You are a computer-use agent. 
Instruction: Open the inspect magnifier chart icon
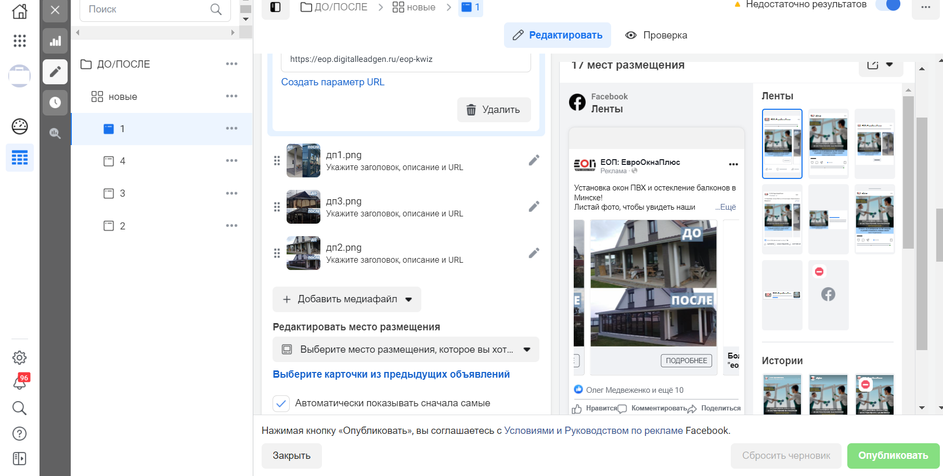click(x=55, y=133)
